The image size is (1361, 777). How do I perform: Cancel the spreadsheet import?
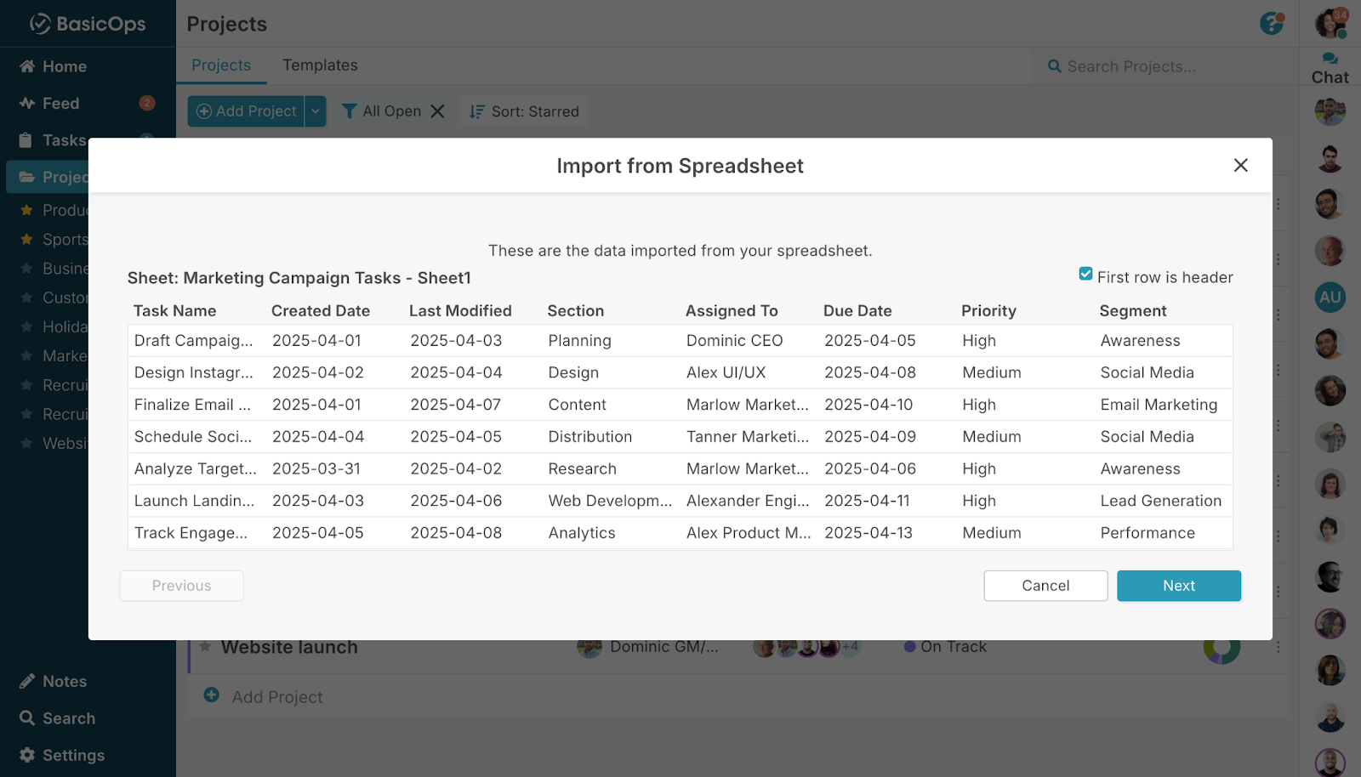tap(1045, 585)
